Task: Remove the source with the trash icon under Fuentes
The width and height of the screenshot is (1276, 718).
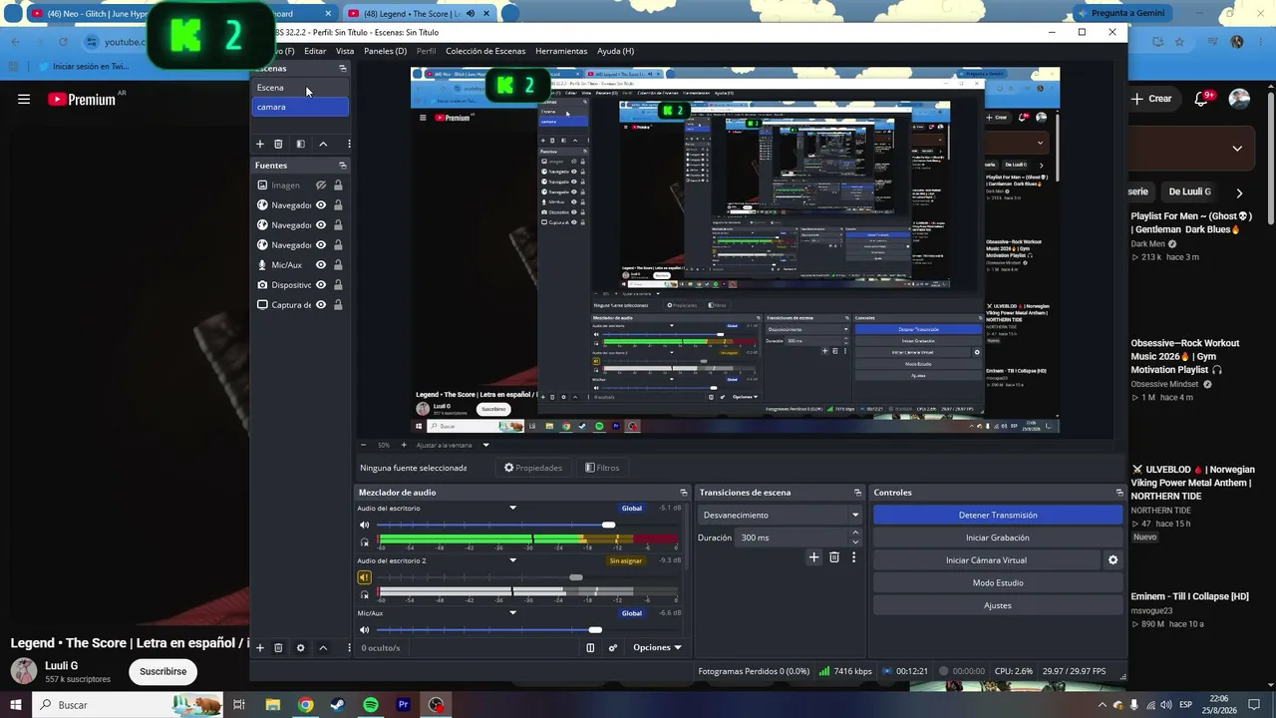Action: pyautogui.click(x=278, y=648)
